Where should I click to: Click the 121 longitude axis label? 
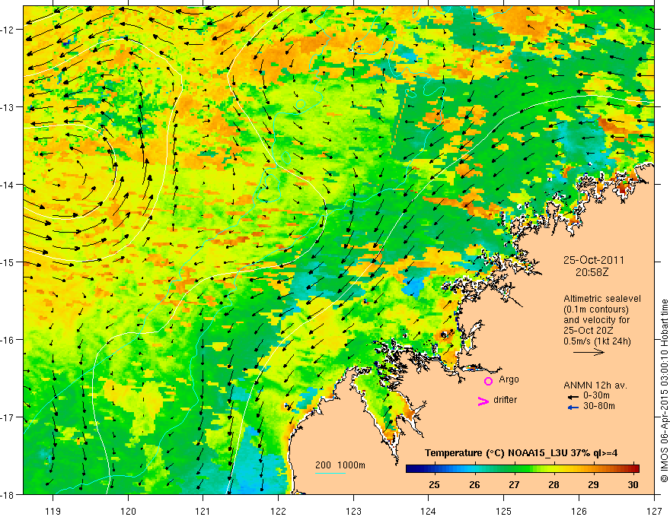click(x=203, y=512)
